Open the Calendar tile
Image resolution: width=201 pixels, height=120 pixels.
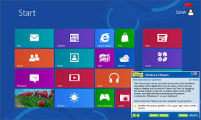click(74, 38)
